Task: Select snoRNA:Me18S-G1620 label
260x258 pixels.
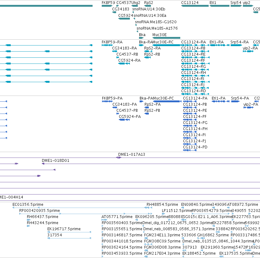Action: [156, 22]
